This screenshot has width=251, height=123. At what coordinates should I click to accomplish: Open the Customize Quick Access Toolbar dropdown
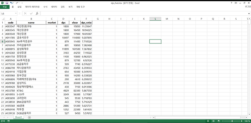(22, 3)
